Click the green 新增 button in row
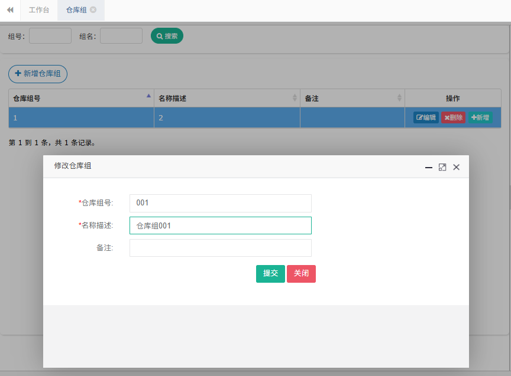The image size is (511, 376). point(480,117)
